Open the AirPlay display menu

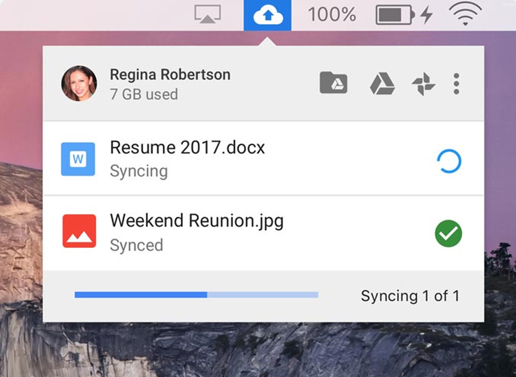click(x=207, y=15)
